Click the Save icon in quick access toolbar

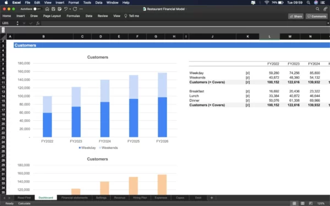point(53,9)
